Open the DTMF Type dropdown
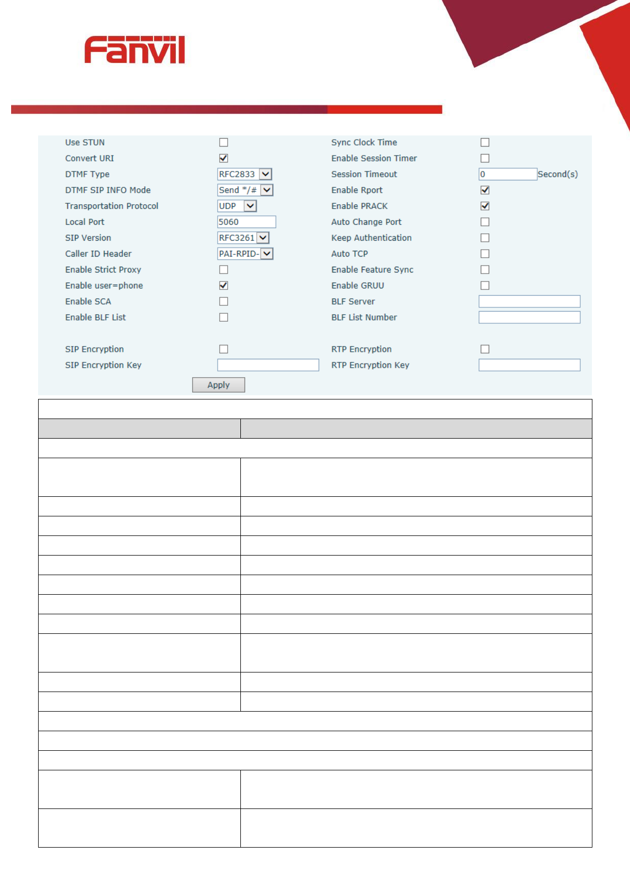Viewport: 630px width, 891px height. pyautogui.click(x=245, y=174)
